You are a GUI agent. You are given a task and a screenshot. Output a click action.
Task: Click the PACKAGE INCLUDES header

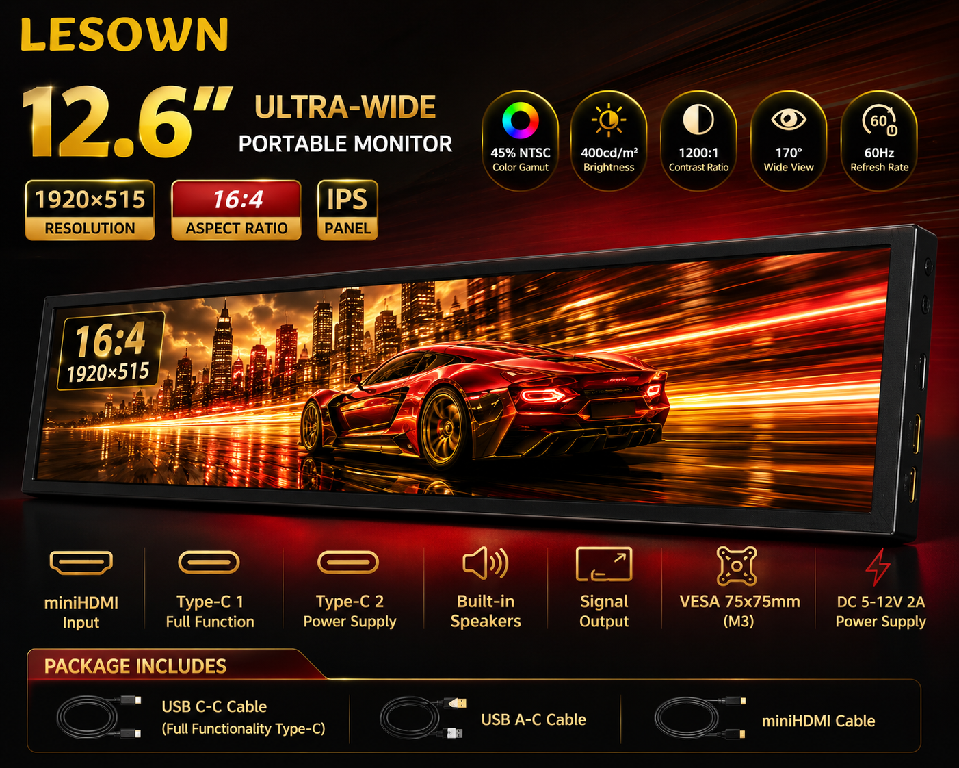point(135,666)
